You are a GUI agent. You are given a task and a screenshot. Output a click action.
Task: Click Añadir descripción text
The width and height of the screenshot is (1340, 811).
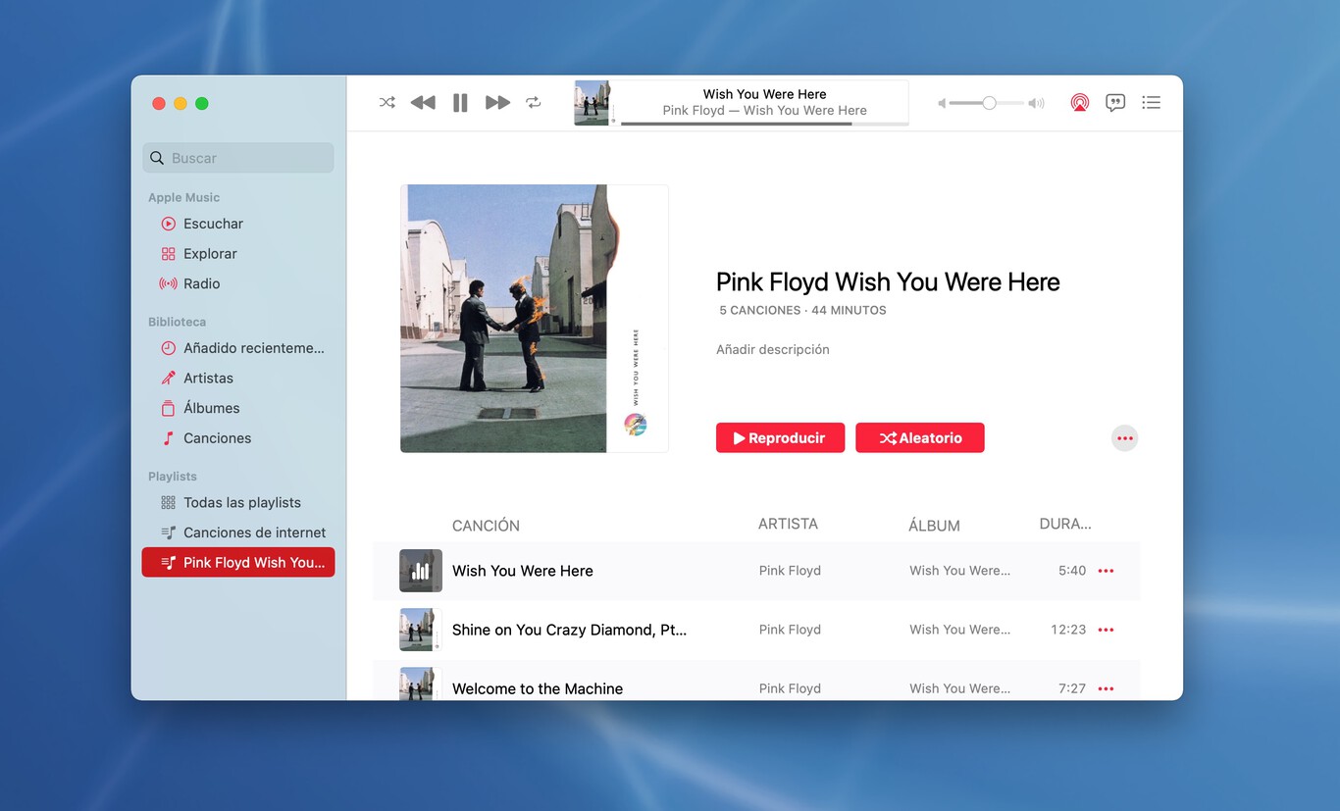click(x=773, y=349)
